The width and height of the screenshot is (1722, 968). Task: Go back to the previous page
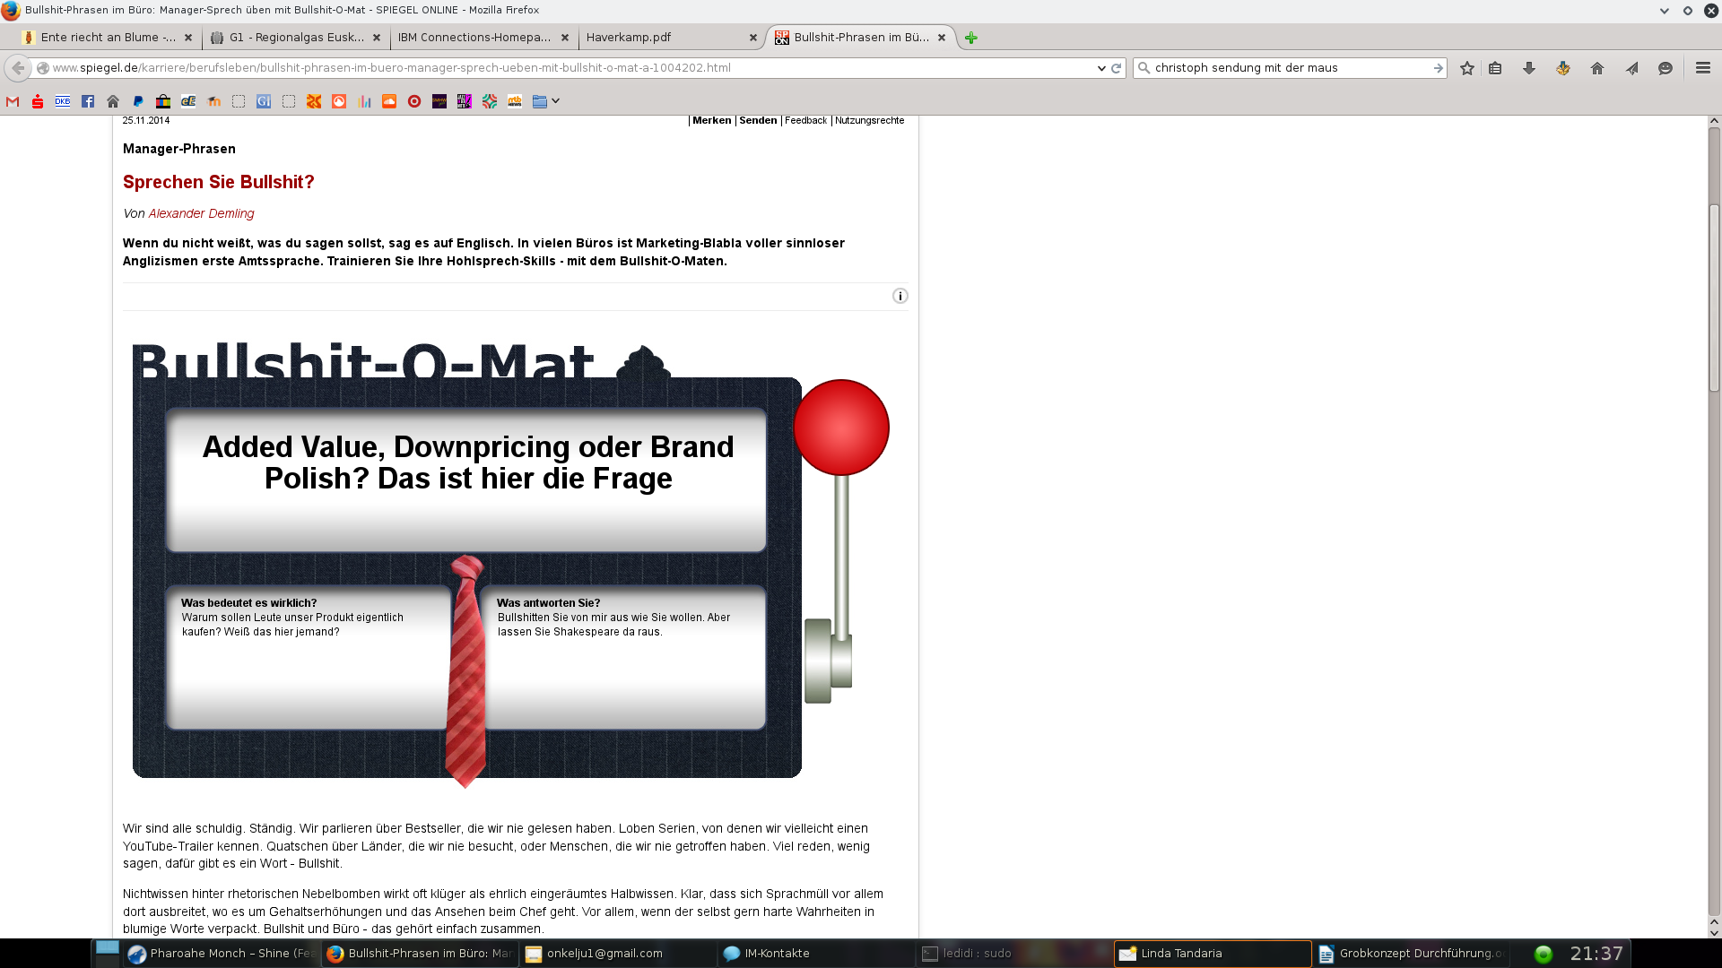[18, 68]
